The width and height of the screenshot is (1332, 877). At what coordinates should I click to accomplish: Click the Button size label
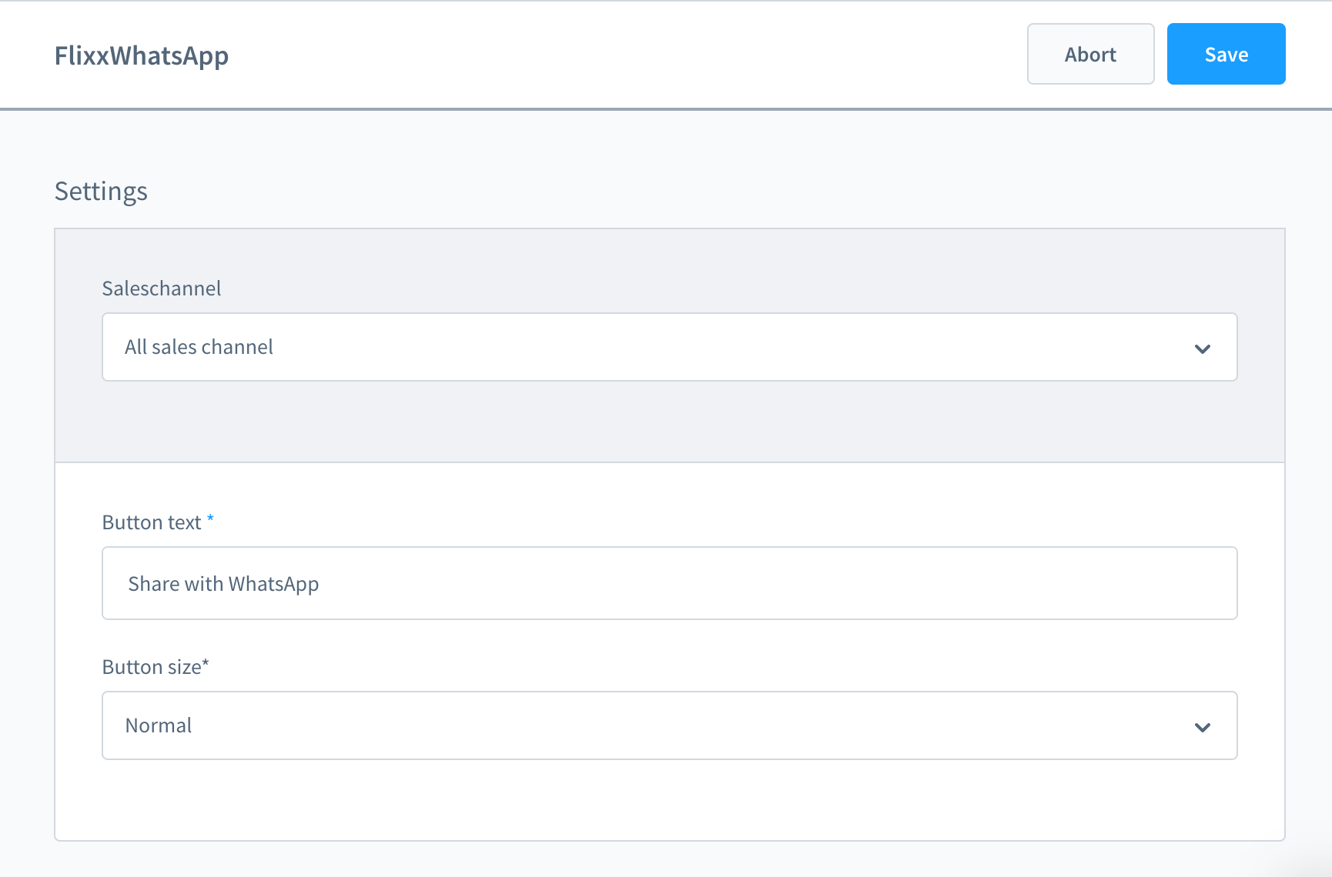[x=155, y=667]
